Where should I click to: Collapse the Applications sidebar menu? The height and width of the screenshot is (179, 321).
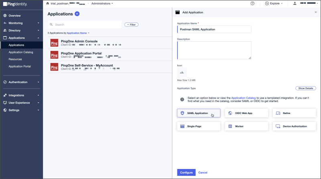(x=38, y=38)
